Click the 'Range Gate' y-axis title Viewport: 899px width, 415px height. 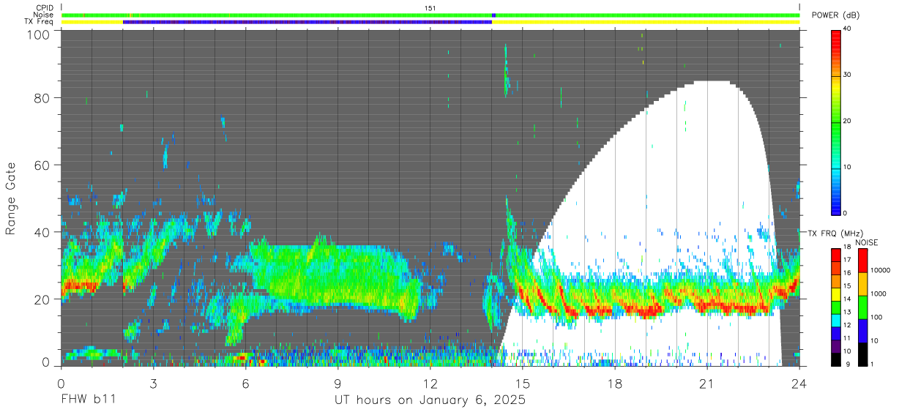point(11,199)
